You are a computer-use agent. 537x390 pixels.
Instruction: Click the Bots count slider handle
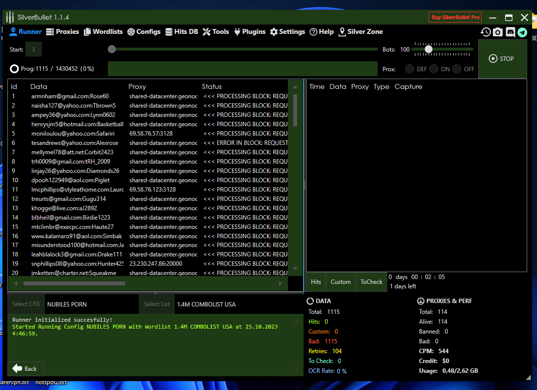[x=429, y=49]
